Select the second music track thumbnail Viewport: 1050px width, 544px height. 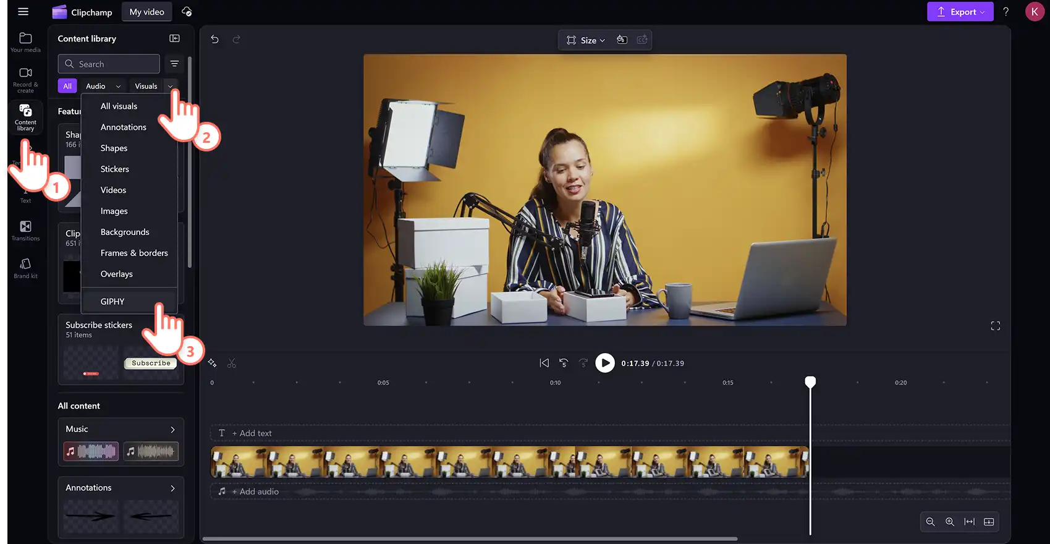click(151, 452)
